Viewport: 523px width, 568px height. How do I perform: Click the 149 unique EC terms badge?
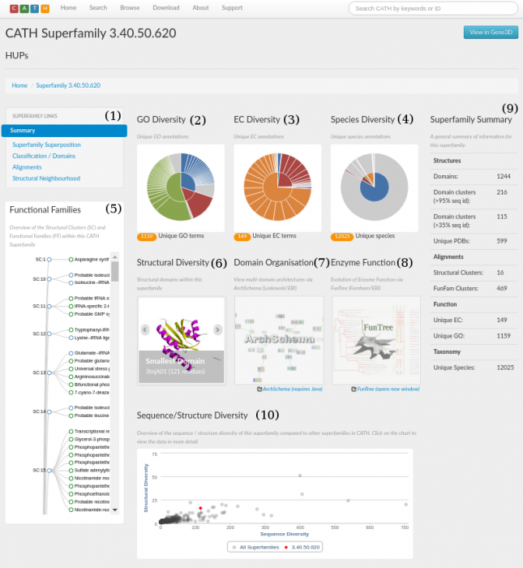click(242, 236)
